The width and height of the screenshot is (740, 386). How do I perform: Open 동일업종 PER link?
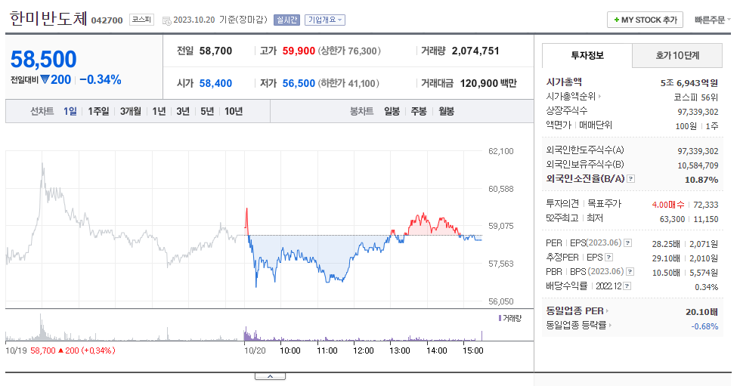[574, 311]
